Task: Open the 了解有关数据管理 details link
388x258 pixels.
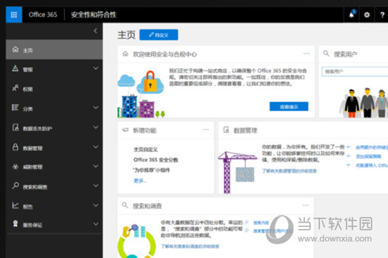Action: pos(289,171)
